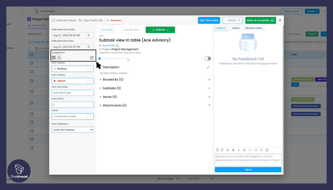
Task: Edit description using the pencil icon
Action: [208, 67]
